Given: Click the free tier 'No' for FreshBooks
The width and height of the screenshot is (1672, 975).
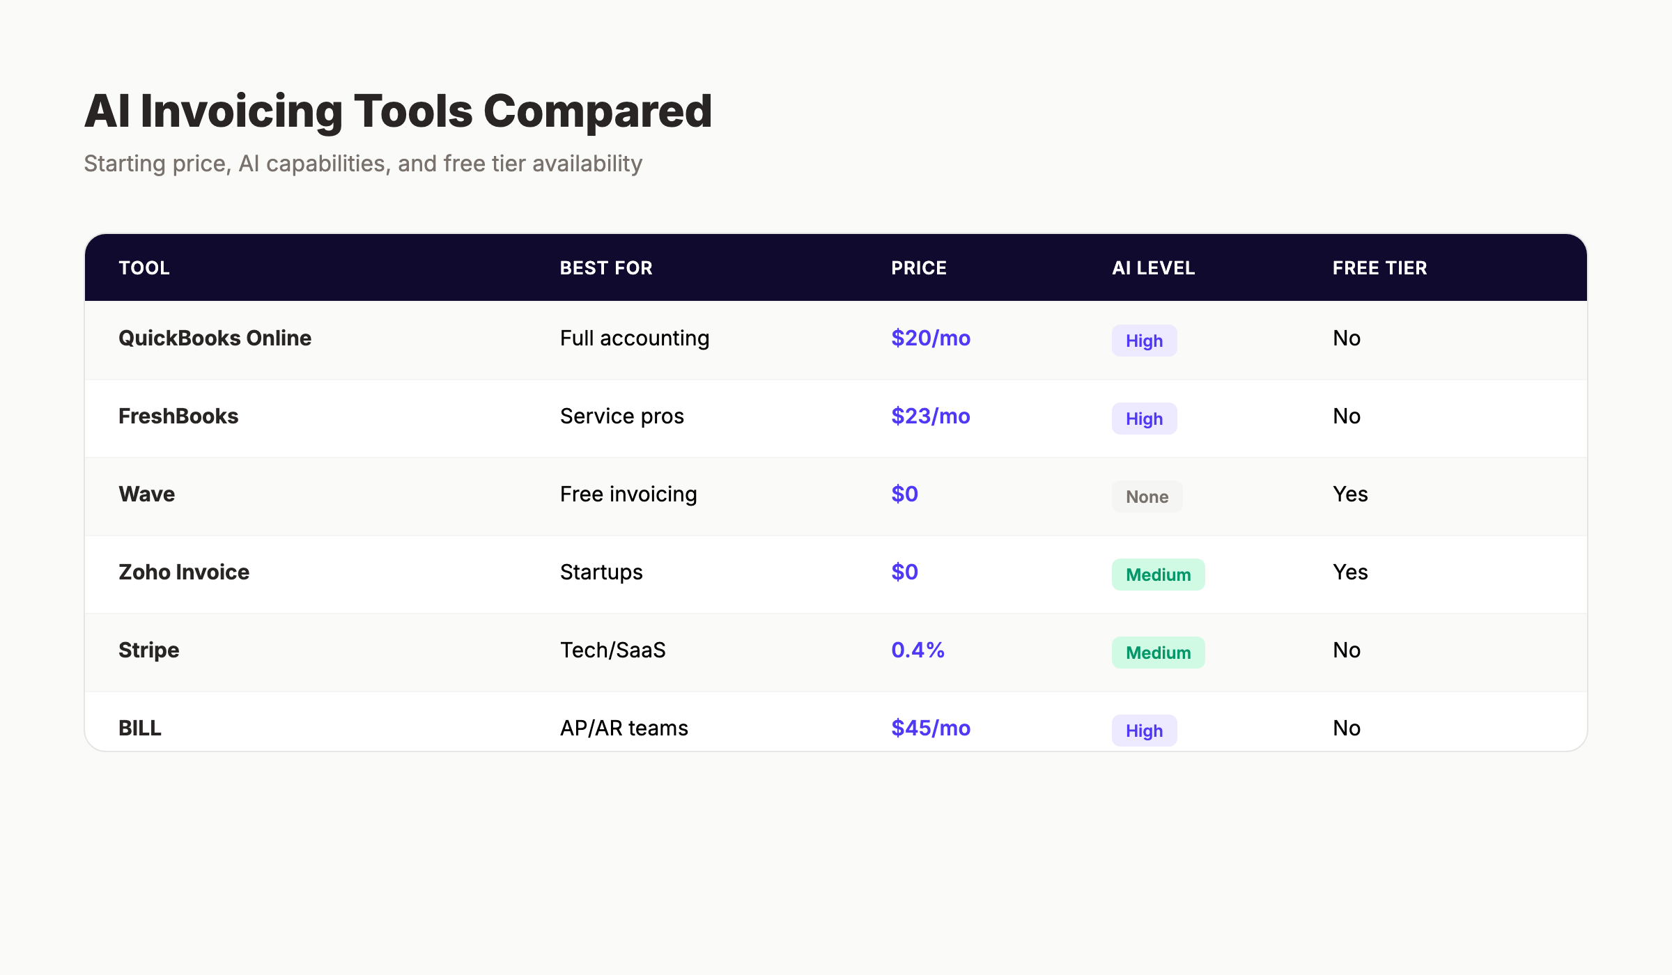Looking at the screenshot, I should (x=1347, y=416).
